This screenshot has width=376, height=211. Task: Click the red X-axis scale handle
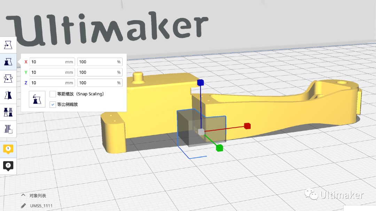click(x=247, y=126)
